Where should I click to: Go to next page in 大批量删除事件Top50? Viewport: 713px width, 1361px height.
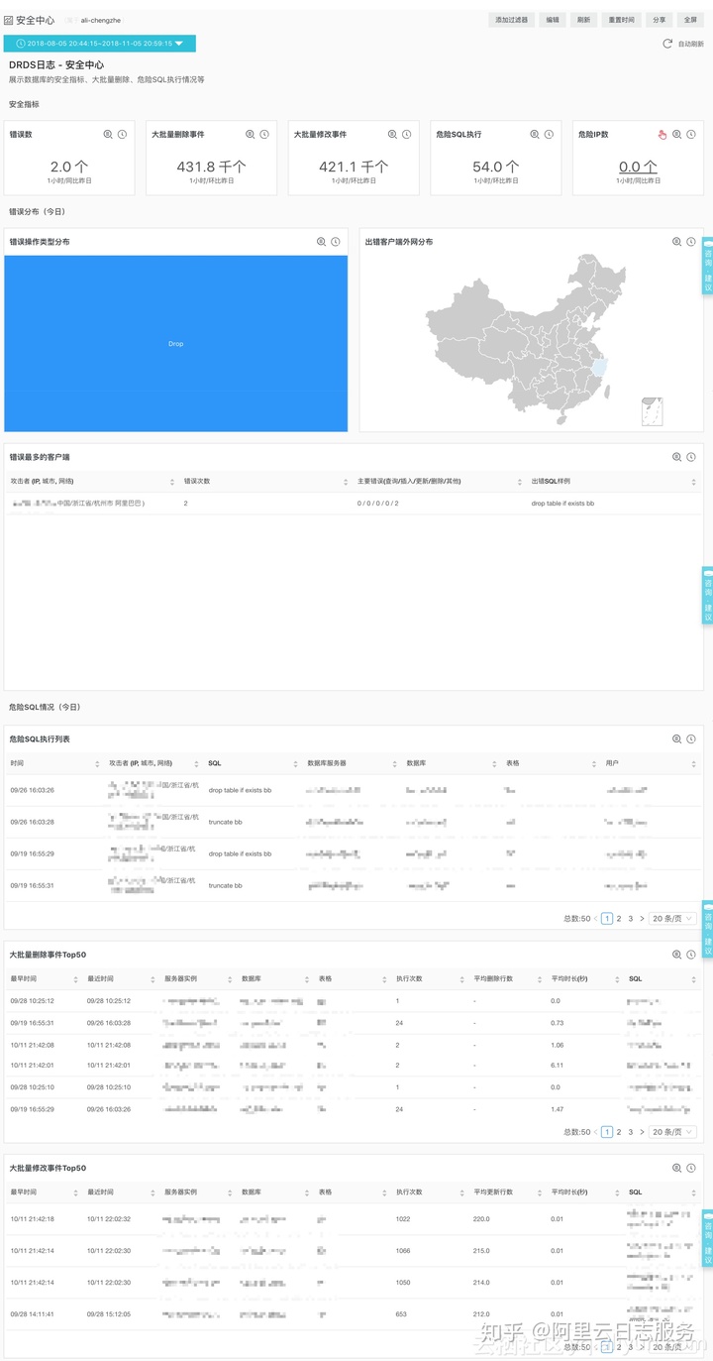click(642, 1132)
